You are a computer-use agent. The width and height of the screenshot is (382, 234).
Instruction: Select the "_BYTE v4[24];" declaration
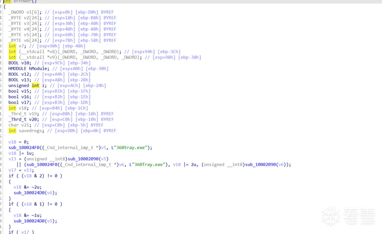click(25, 29)
